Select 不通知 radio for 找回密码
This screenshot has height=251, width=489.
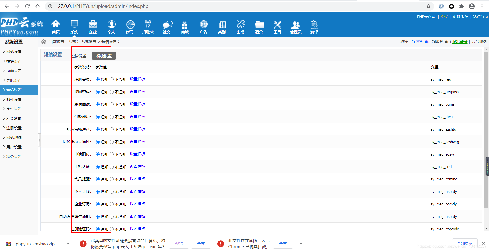click(112, 92)
